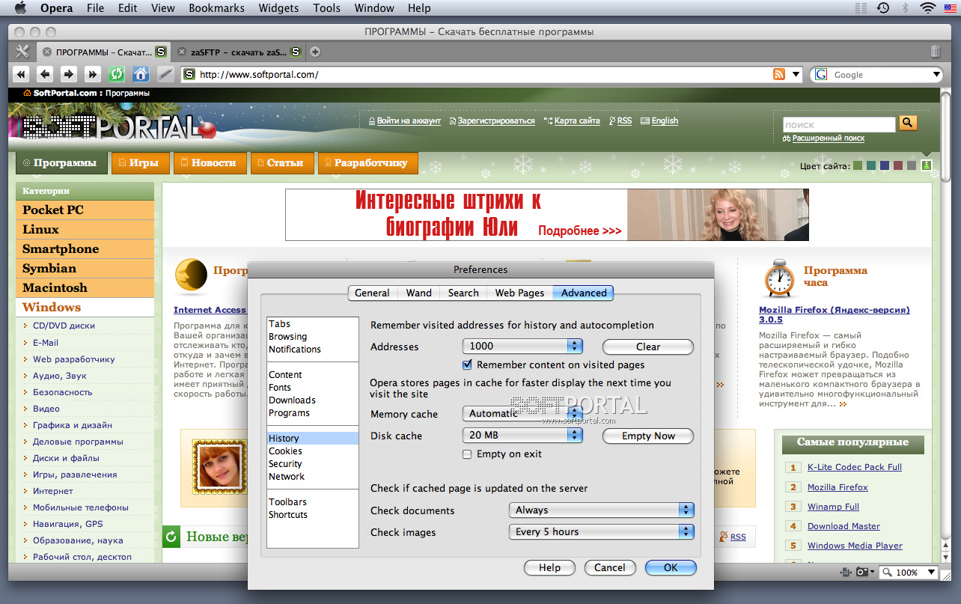Click the clock icon for Программа часа

(779, 278)
